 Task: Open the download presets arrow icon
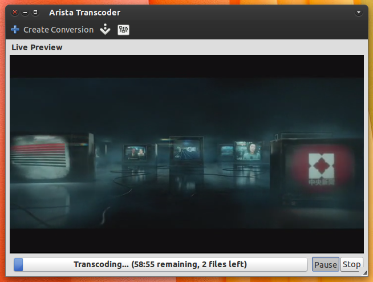click(x=105, y=29)
